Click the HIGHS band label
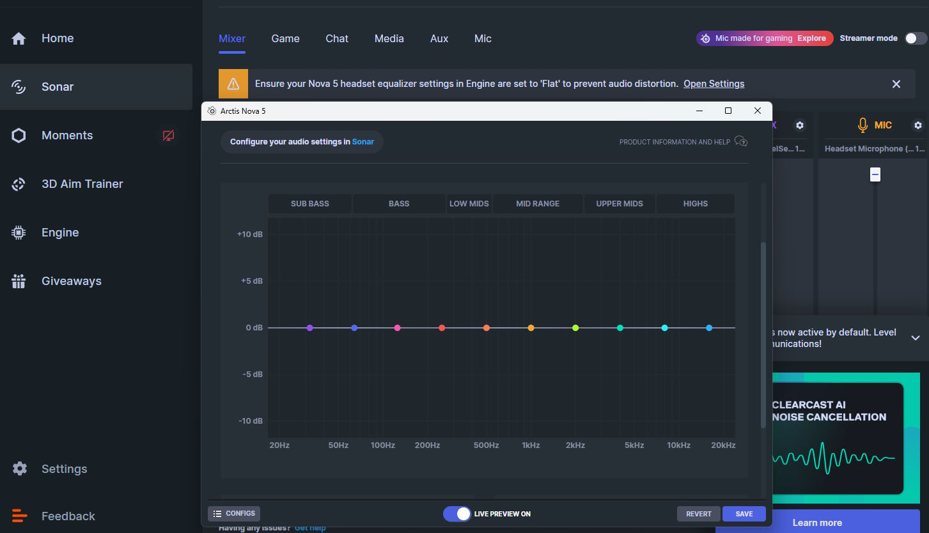The image size is (929, 533). pyautogui.click(x=696, y=204)
